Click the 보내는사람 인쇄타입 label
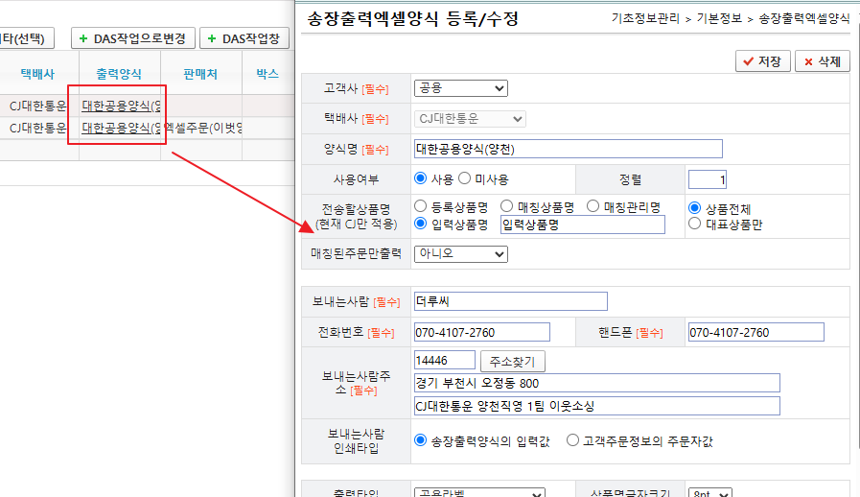Image resolution: width=860 pixels, height=497 pixels. click(356, 441)
